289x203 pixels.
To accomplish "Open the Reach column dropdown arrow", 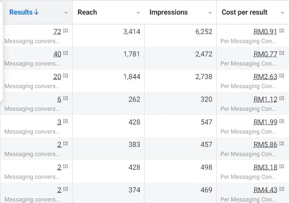I will coord(138,13).
